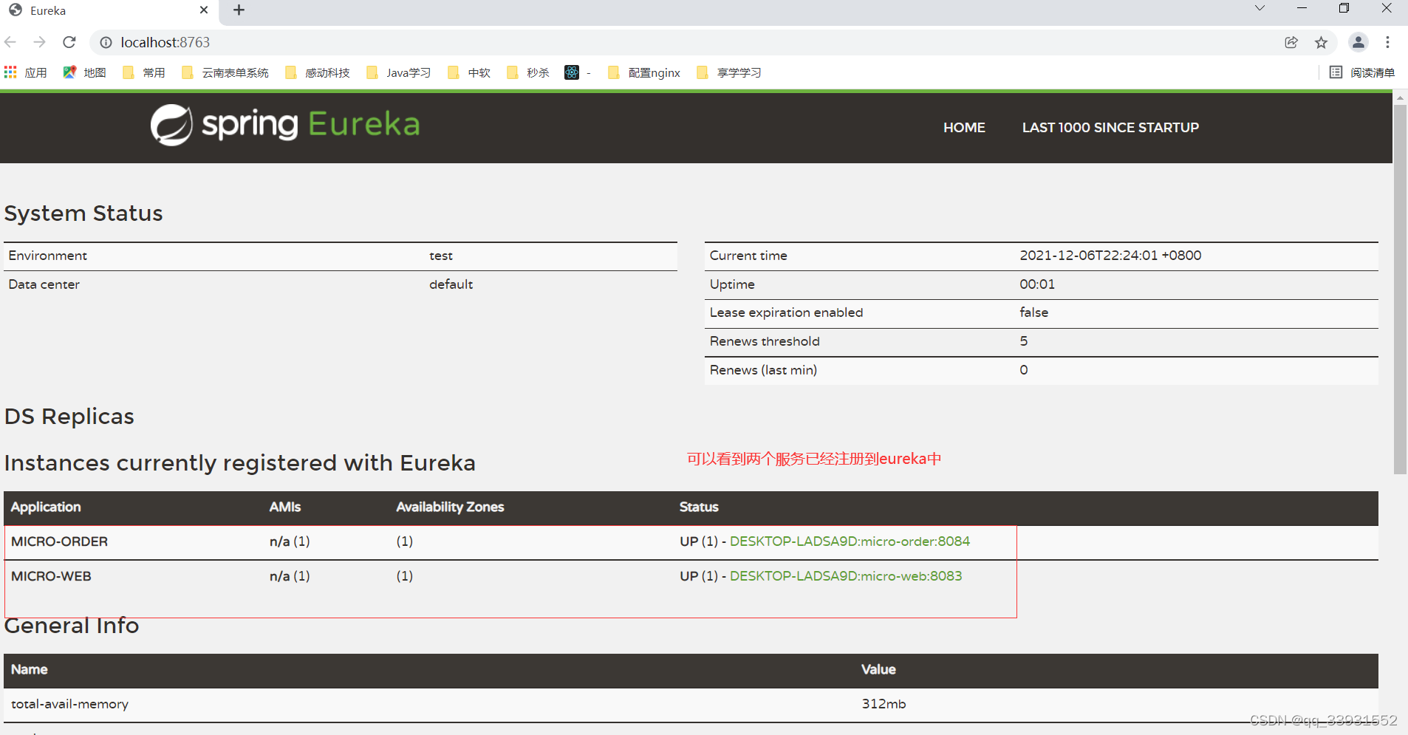Click the share page icon
1408x735 pixels.
tap(1291, 42)
